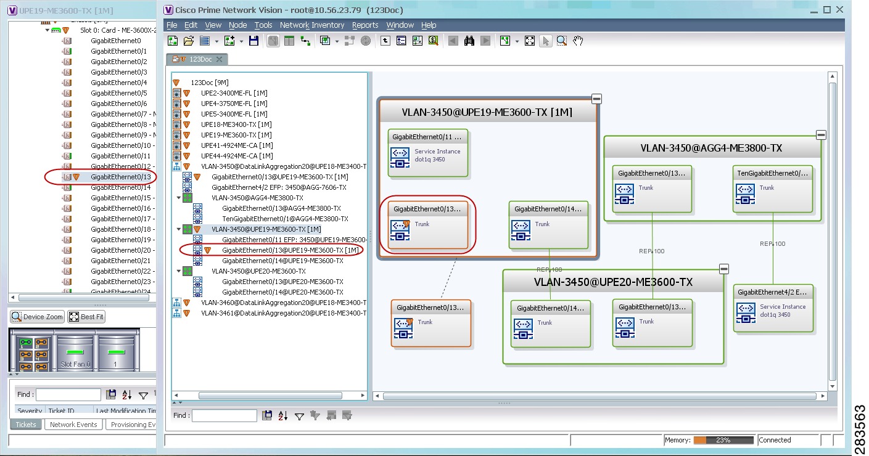Click the Find field in the UPE19 window
869x456 pixels.
coord(68,395)
